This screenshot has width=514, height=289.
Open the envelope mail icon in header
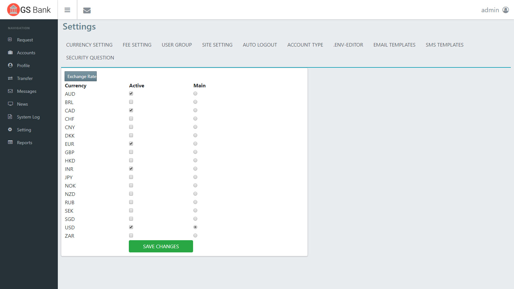87,10
